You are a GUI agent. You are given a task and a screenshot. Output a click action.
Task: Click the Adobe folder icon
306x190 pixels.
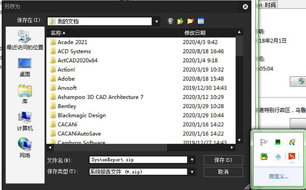pyautogui.click(x=53, y=79)
